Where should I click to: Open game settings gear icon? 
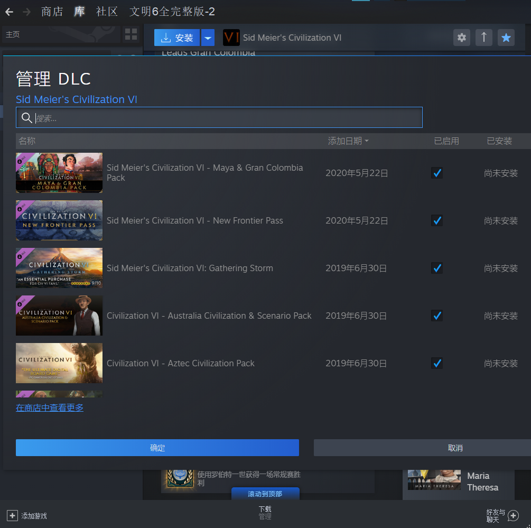click(462, 38)
